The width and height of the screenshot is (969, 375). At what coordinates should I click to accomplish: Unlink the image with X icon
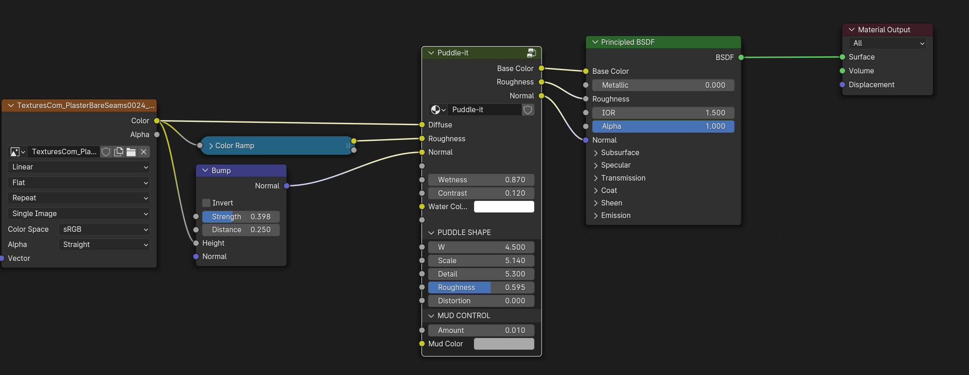point(144,152)
